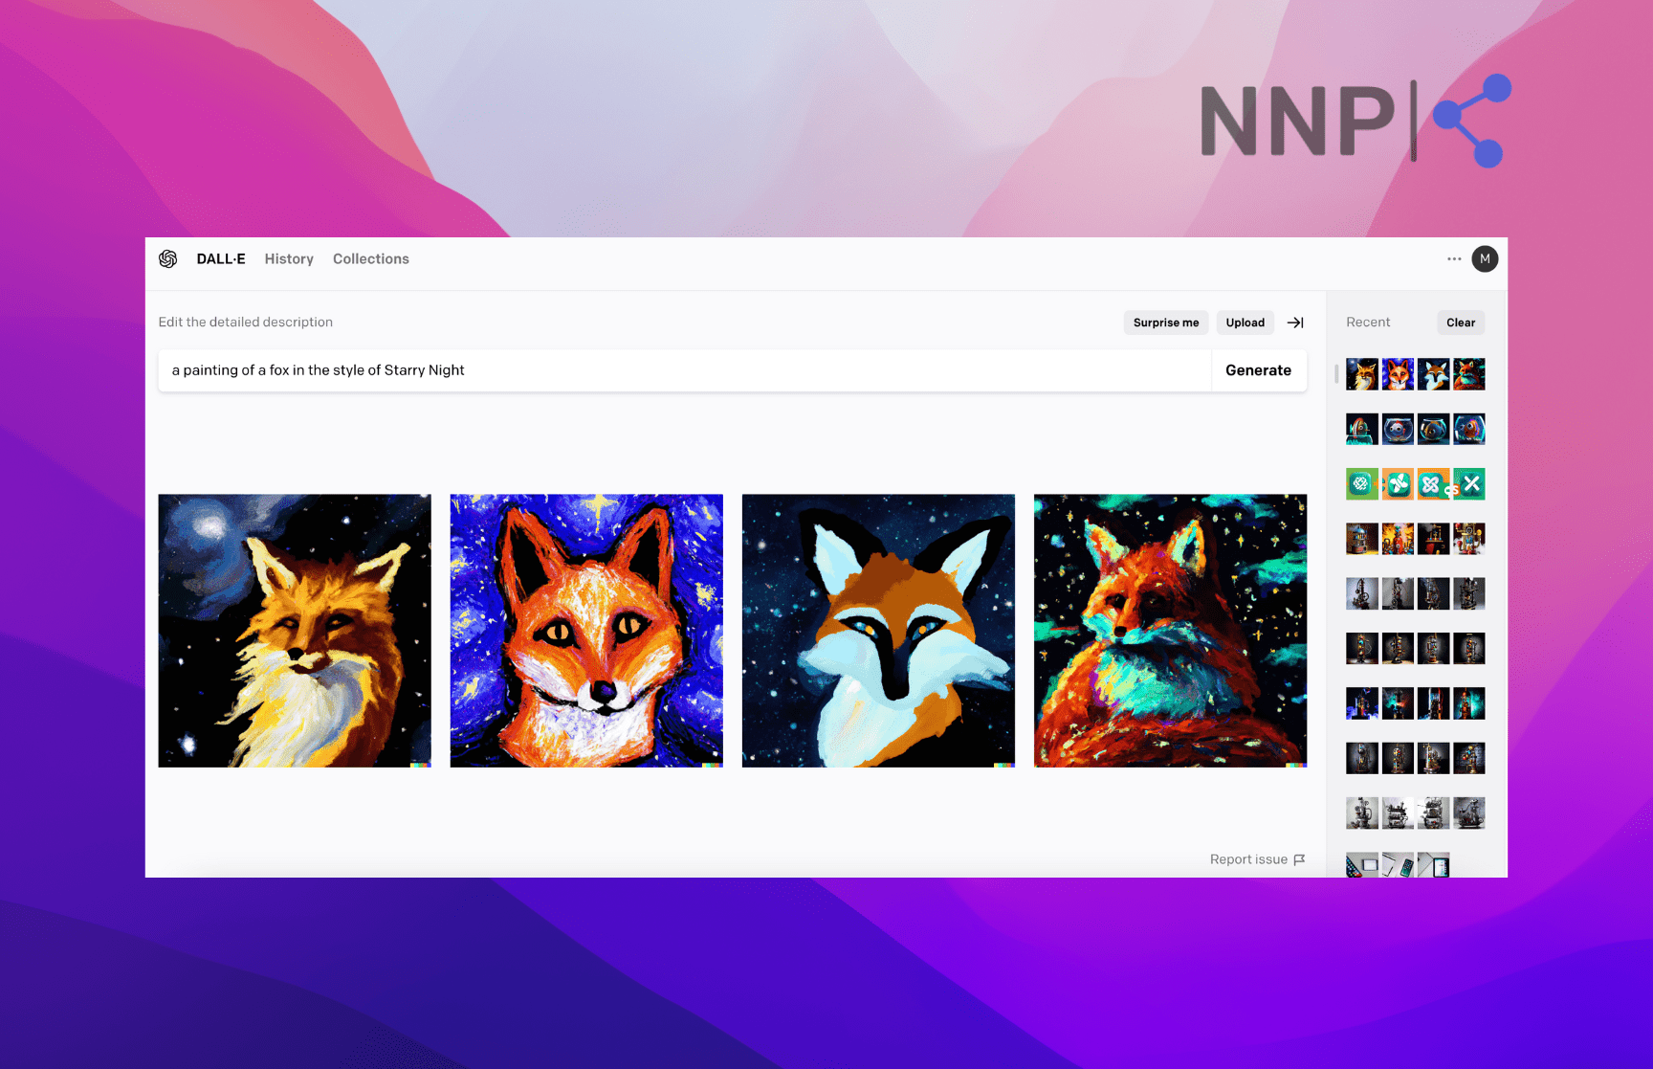1653x1069 pixels.
Task: Open the generated white-faced fox image
Action: click(x=878, y=631)
